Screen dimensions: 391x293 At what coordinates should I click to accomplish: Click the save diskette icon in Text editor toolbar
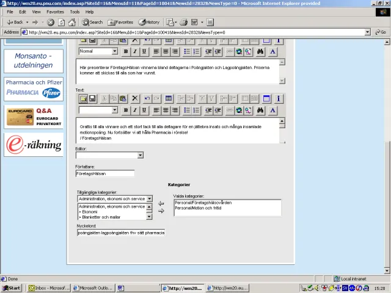click(x=92, y=98)
